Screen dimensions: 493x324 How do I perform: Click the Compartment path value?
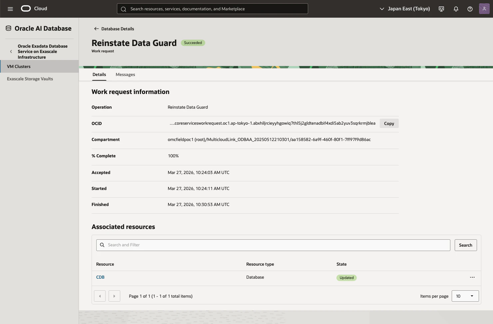269,140
